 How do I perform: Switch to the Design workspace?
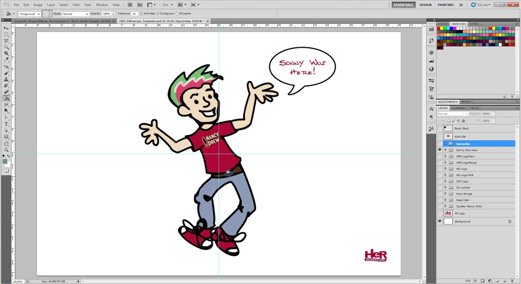425,5
